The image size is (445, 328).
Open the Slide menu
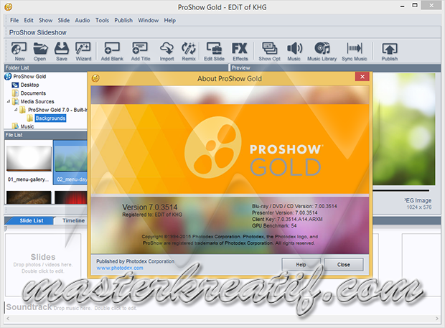64,20
